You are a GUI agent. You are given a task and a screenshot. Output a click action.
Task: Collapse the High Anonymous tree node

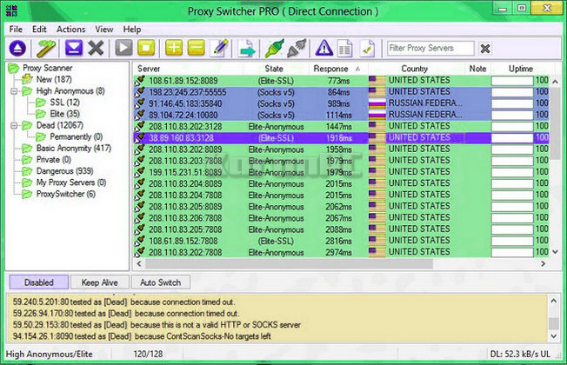(x=14, y=91)
